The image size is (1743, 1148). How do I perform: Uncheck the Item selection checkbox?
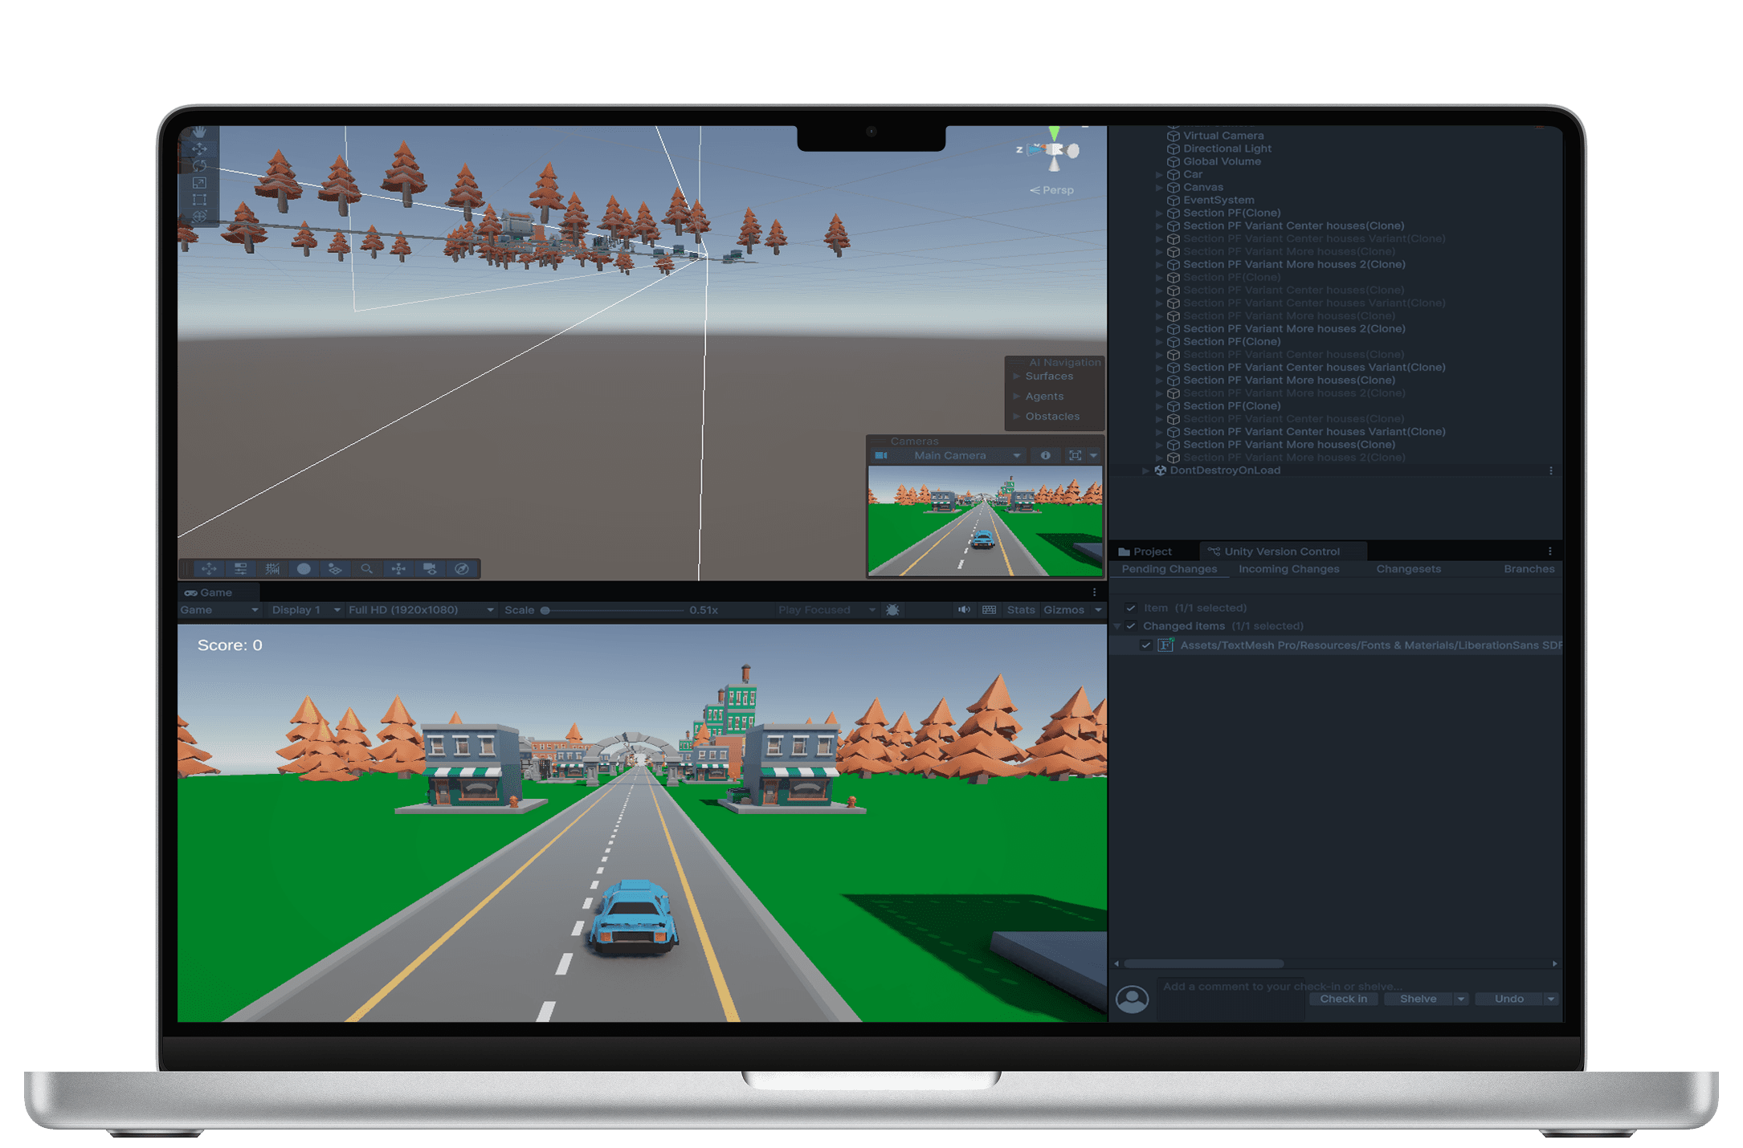pyautogui.click(x=1132, y=608)
